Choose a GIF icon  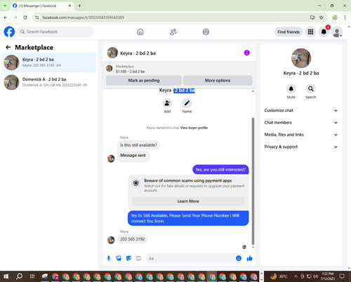pos(138,258)
